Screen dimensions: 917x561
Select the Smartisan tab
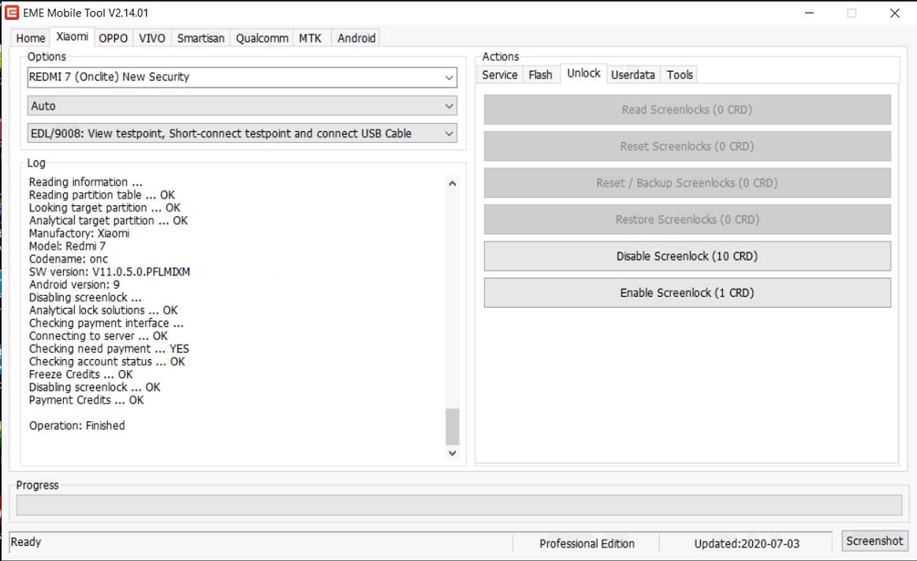click(x=200, y=38)
